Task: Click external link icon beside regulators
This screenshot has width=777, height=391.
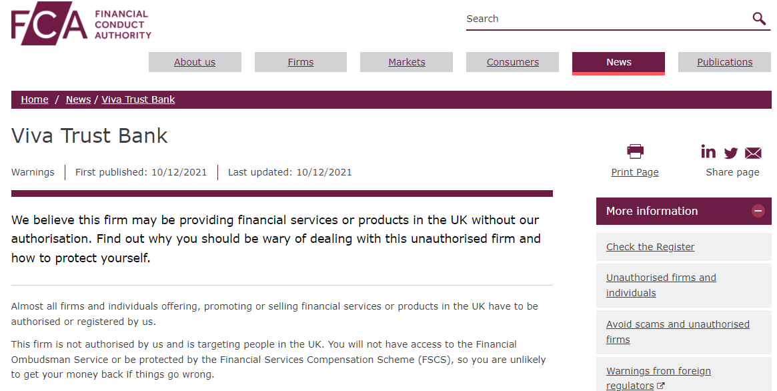Action: 660,386
